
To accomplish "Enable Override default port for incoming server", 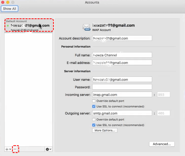I will 94,101.
